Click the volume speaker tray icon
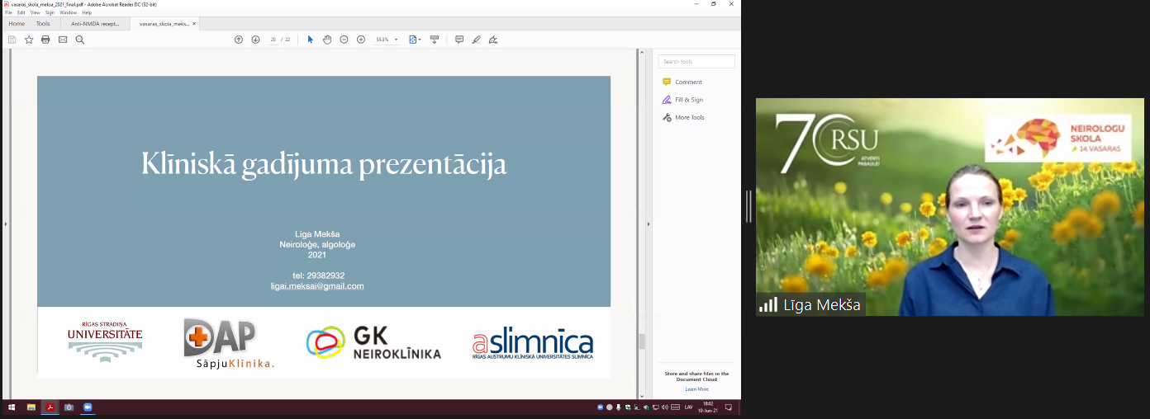 pyautogui.click(x=663, y=407)
